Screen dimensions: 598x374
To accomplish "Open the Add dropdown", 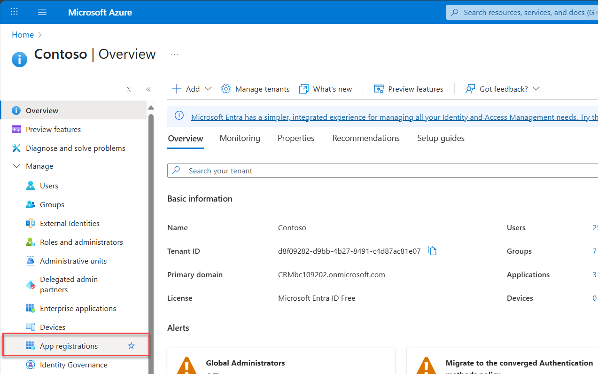I will (192, 89).
